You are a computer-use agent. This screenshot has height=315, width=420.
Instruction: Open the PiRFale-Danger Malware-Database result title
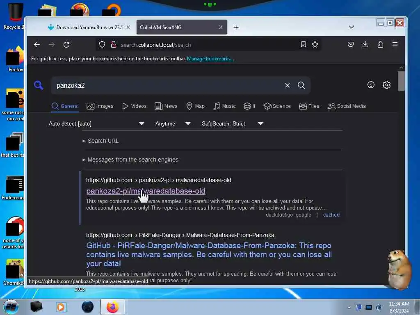209,254
